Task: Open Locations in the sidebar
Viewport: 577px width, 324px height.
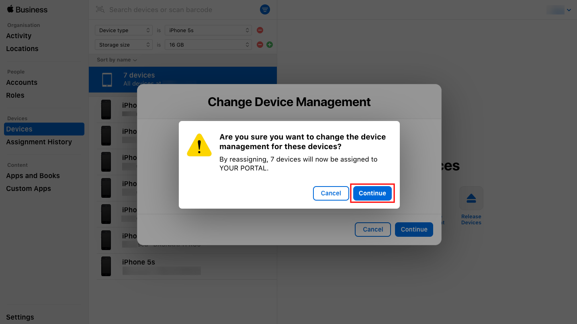Action: pyautogui.click(x=22, y=49)
